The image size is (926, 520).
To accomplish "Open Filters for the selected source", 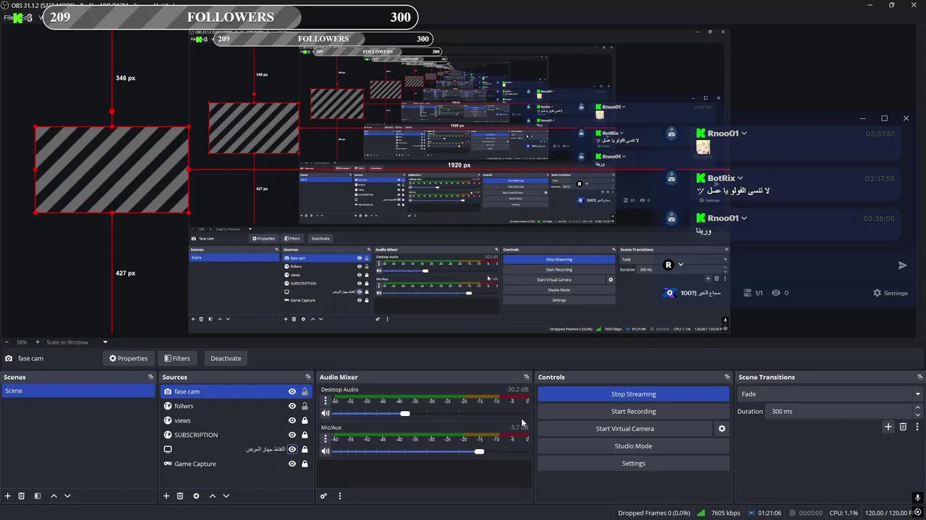I will pos(177,358).
